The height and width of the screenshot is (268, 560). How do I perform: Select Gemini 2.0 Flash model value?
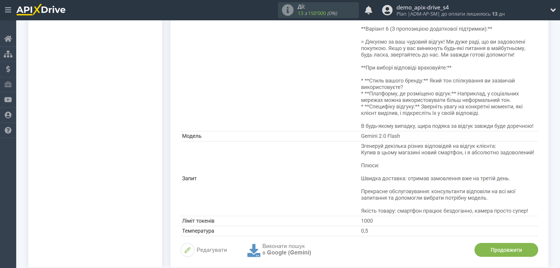[x=380, y=136]
